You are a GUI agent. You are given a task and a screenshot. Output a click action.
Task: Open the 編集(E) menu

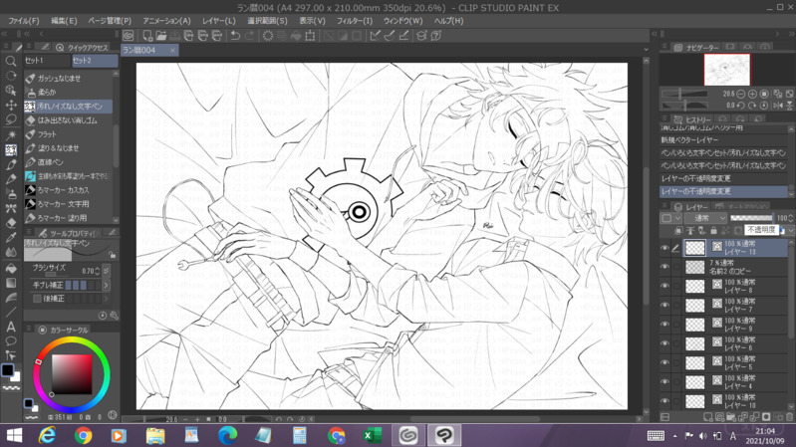click(64, 21)
